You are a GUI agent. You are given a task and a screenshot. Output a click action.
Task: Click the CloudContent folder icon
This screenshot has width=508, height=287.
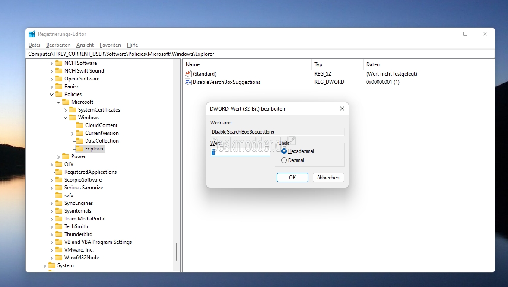(x=79, y=125)
